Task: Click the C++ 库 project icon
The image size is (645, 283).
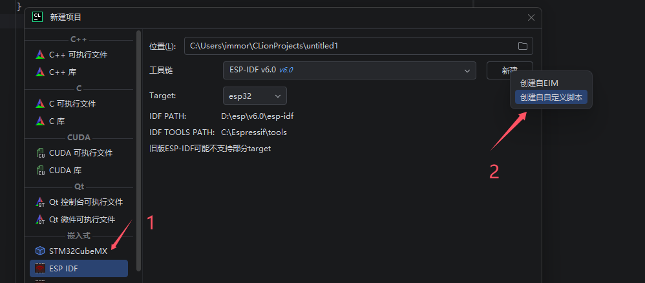Action: [40, 72]
